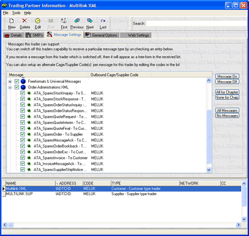Toggle ATA_SparesOrder - To Supplier checkbox

click(x=22, y=134)
